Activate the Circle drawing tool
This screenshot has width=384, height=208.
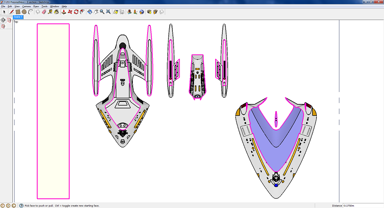pyautogui.click(x=24, y=12)
